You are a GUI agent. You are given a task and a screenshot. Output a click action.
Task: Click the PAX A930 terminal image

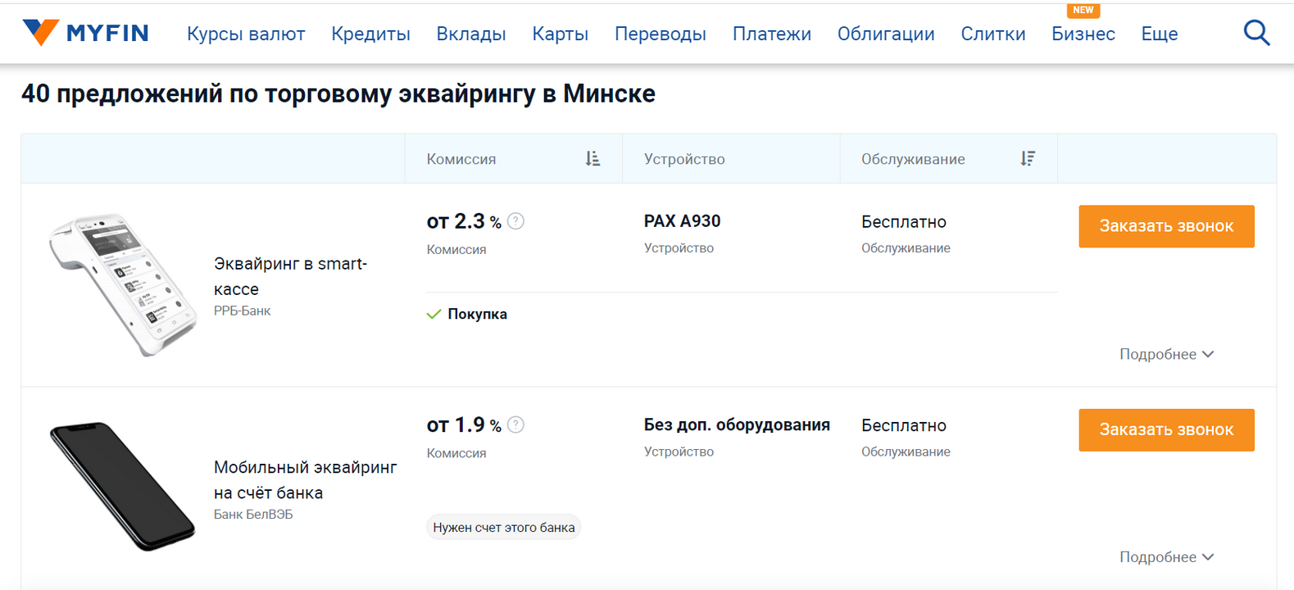coord(123,284)
